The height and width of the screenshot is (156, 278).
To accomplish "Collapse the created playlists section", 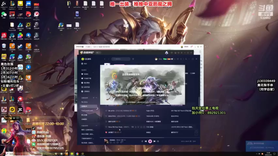I will 96,98.
